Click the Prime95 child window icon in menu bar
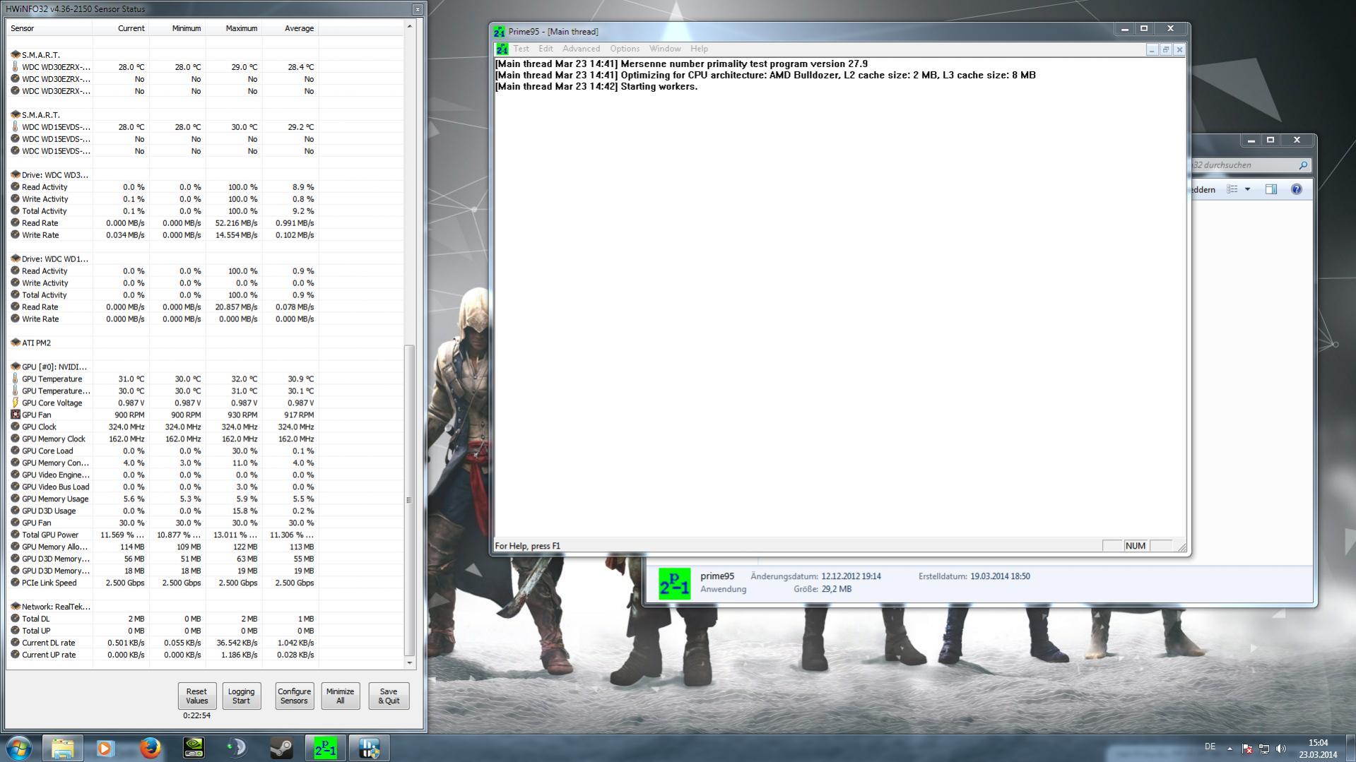The height and width of the screenshot is (762, 1356). click(x=502, y=49)
